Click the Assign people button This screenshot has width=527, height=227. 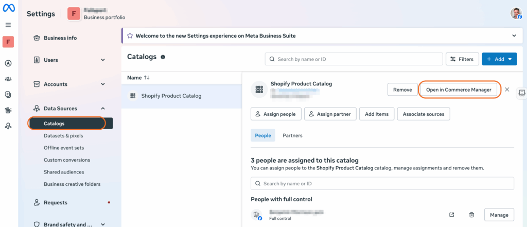(x=275, y=114)
